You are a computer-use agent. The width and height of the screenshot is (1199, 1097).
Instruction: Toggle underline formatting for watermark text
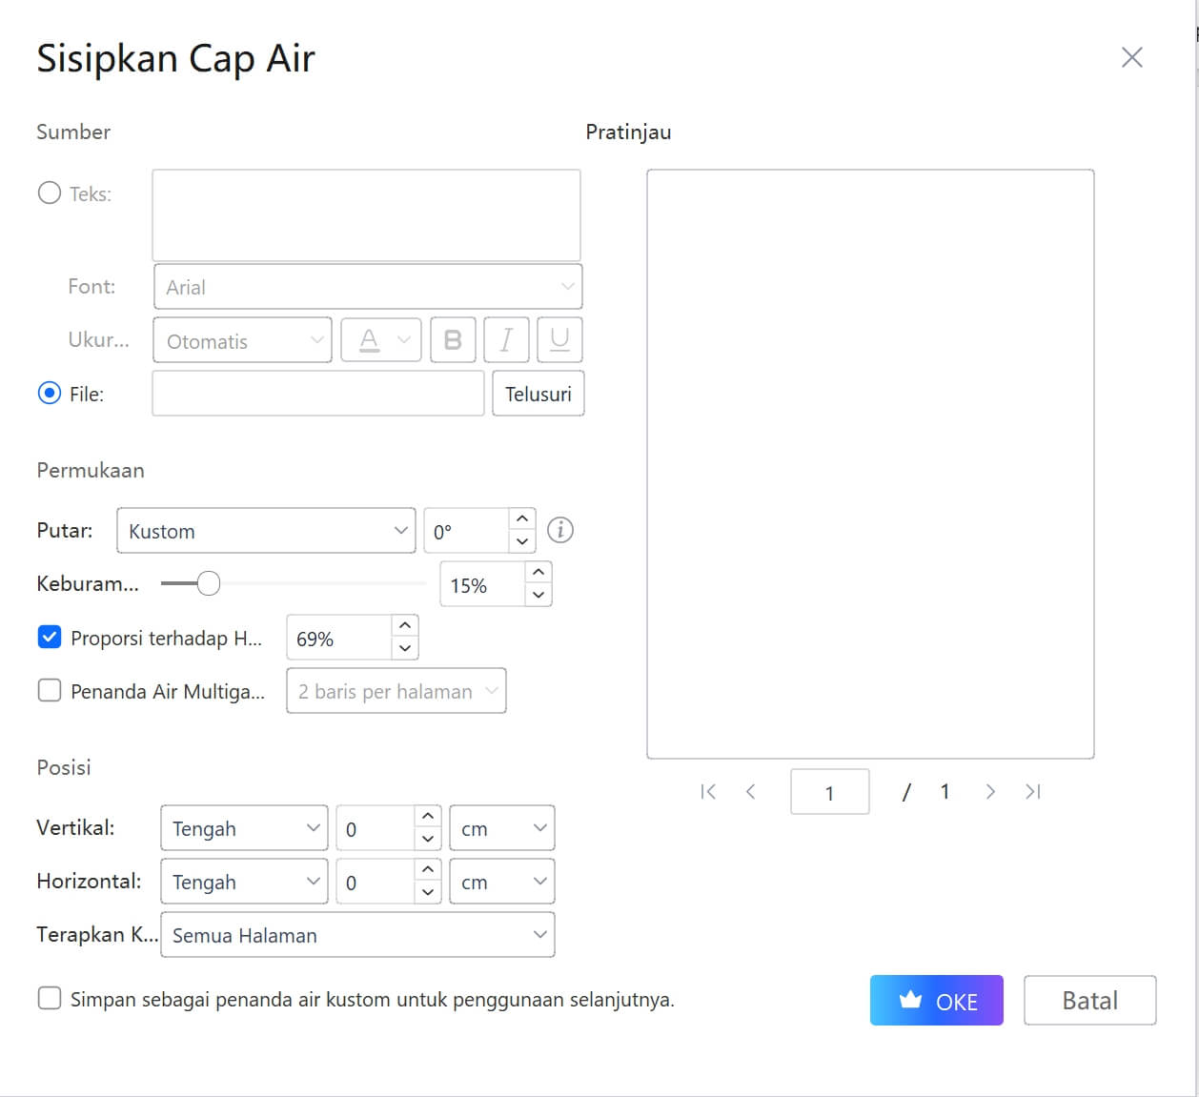559,339
